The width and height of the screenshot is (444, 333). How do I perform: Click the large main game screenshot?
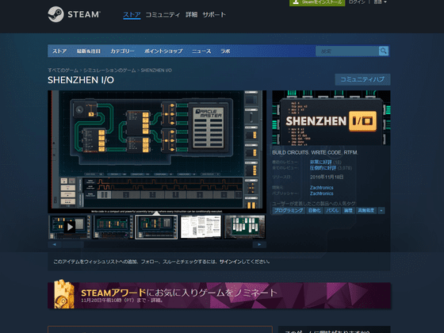(x=157, y=151)
